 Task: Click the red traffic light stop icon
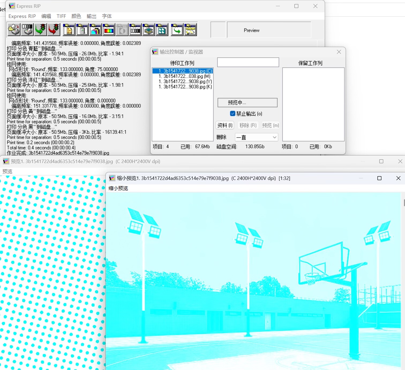pos(54,30)
